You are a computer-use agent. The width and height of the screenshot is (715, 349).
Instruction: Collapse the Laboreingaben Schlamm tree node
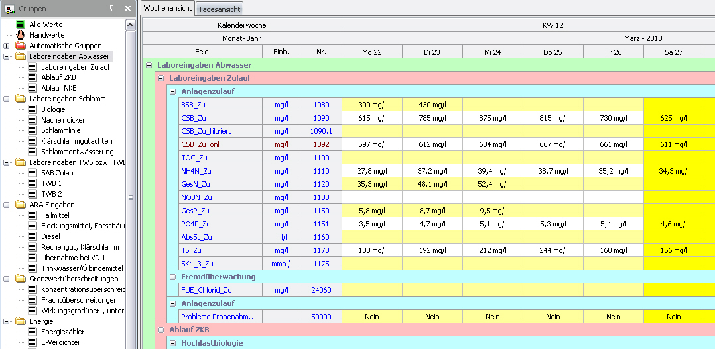click(6, 99)
